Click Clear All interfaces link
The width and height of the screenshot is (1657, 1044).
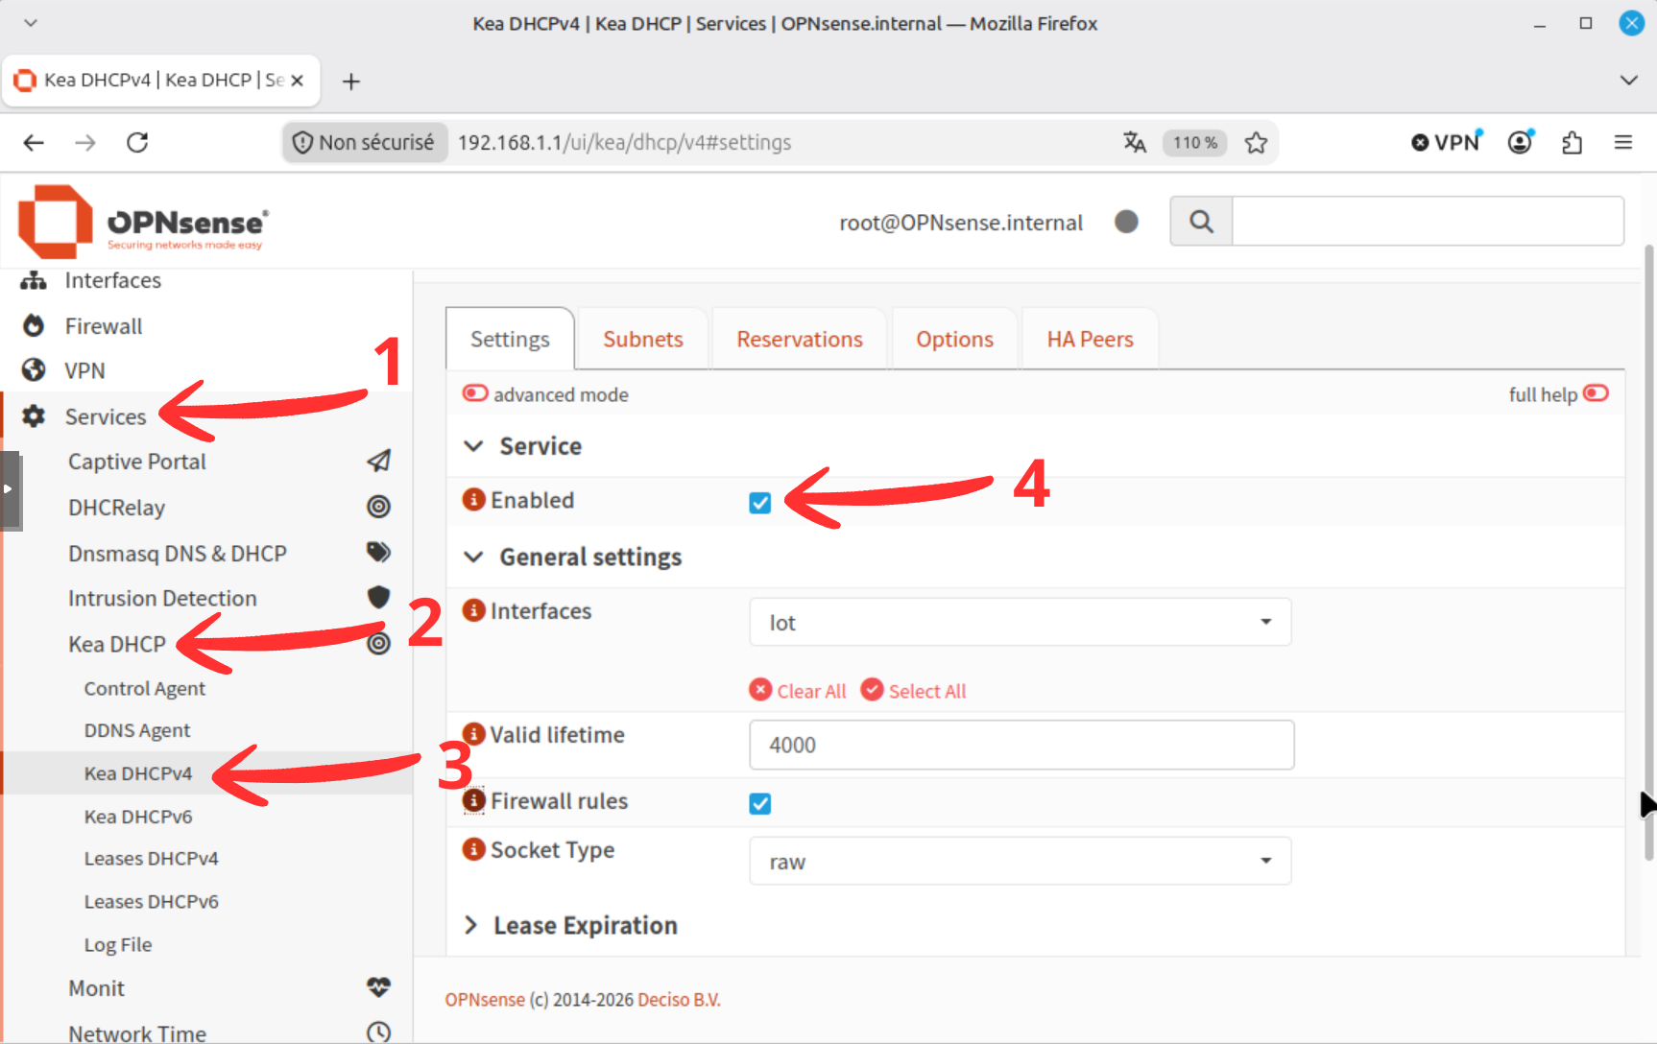click(x=798, y=691)
